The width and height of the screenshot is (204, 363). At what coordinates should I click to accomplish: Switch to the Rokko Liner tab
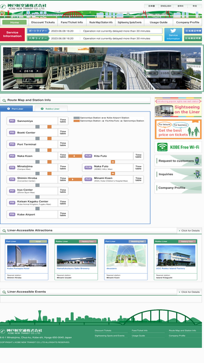click(x=51, y=109)
